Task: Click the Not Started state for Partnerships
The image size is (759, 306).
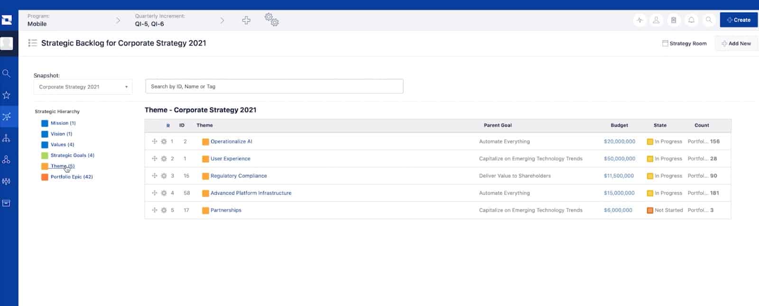Action: (665, 210)
